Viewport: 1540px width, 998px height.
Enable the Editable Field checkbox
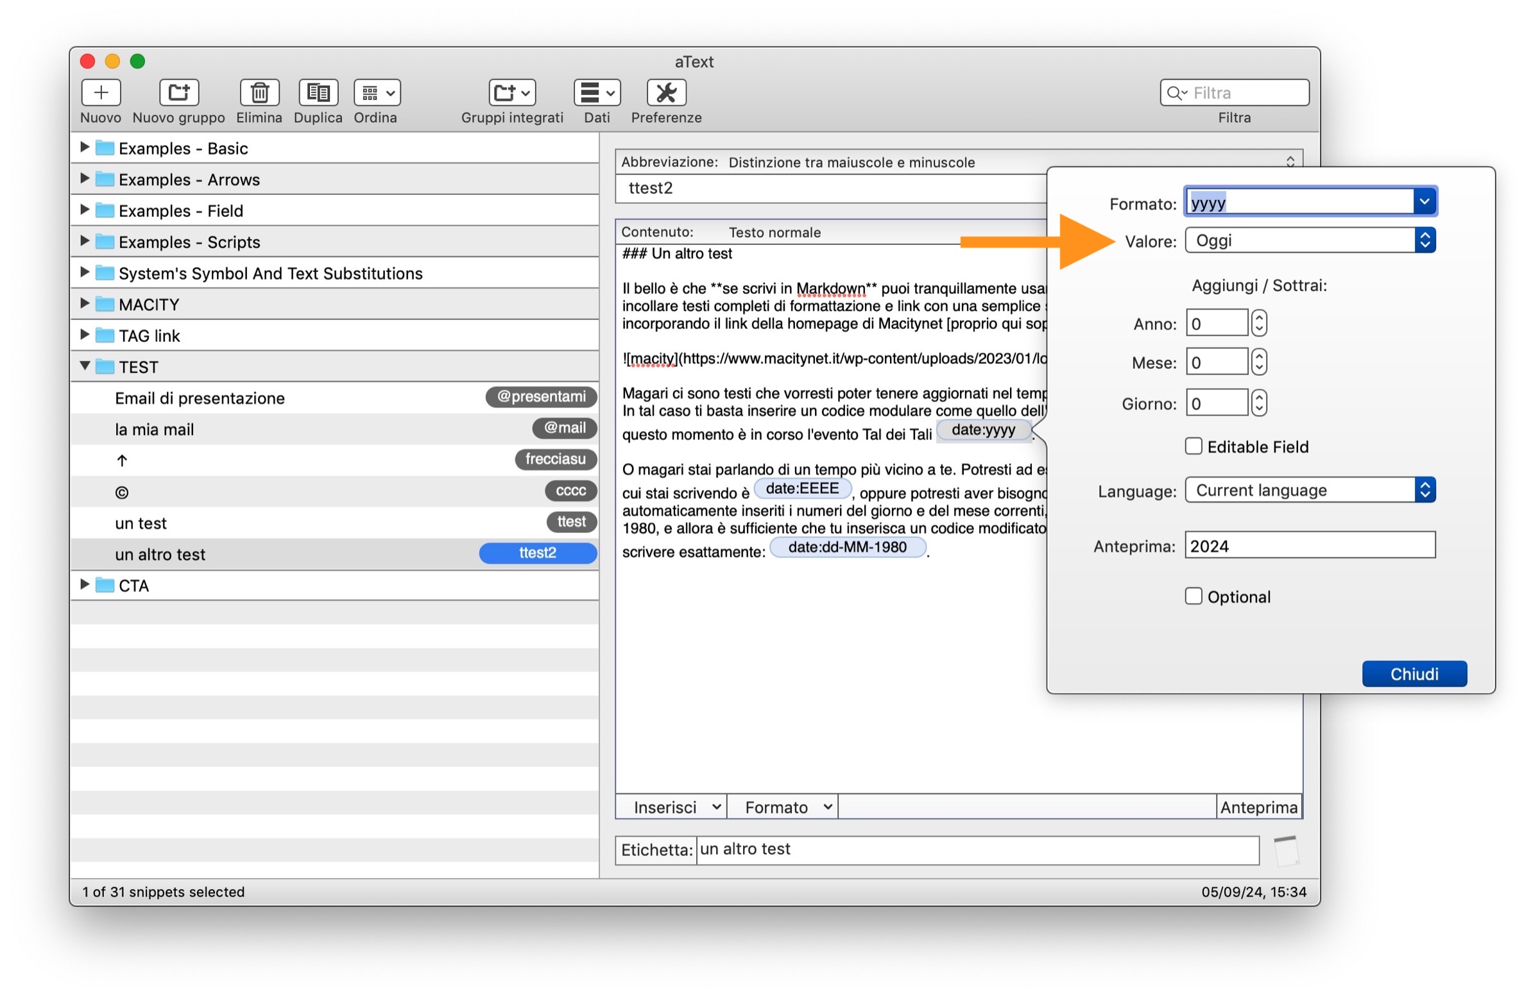tap(1193, 446)
